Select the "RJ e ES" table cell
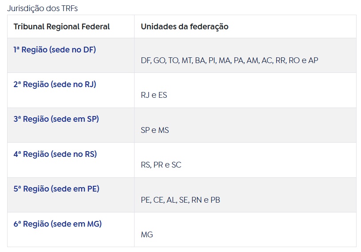 pyautogui.click(x=154, y=95)
